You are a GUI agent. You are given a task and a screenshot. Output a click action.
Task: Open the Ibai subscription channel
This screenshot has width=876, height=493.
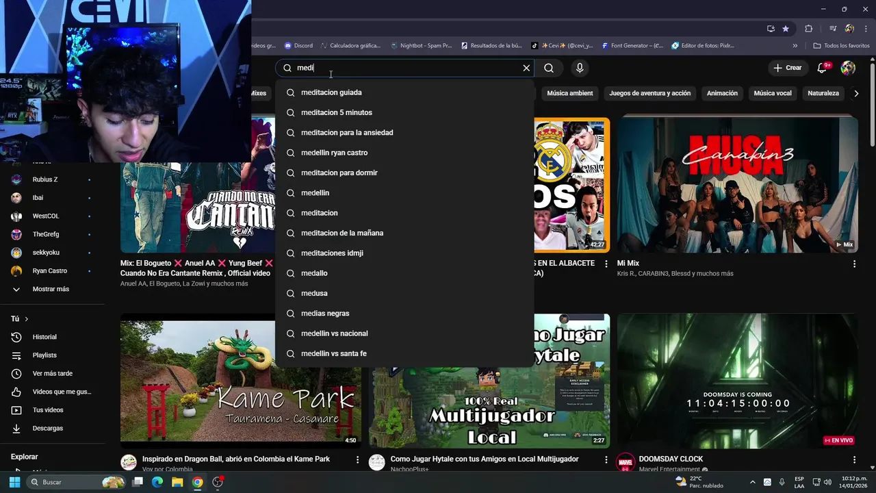click(52, 198)
